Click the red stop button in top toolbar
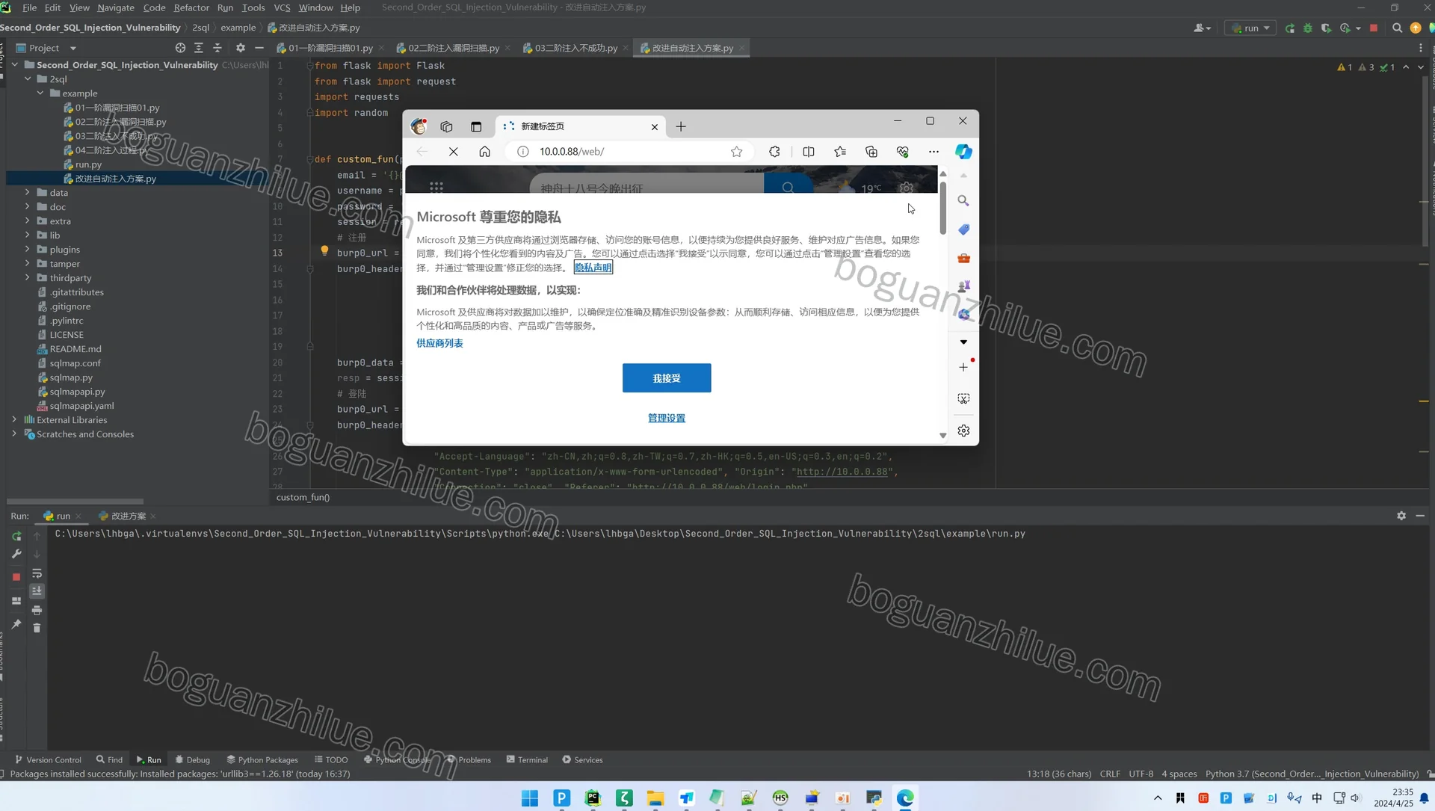 point(1374,28)
